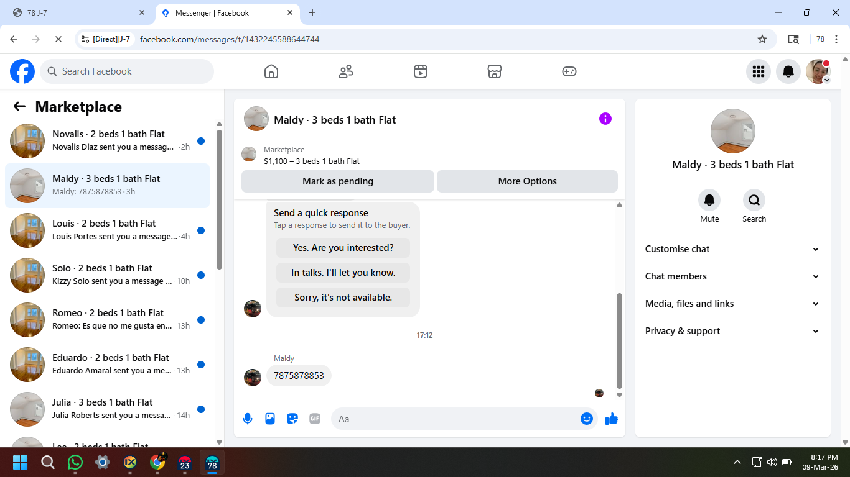
Task: Expand Customise chat section
Action: pyautogui.click(x=732, y=249)
